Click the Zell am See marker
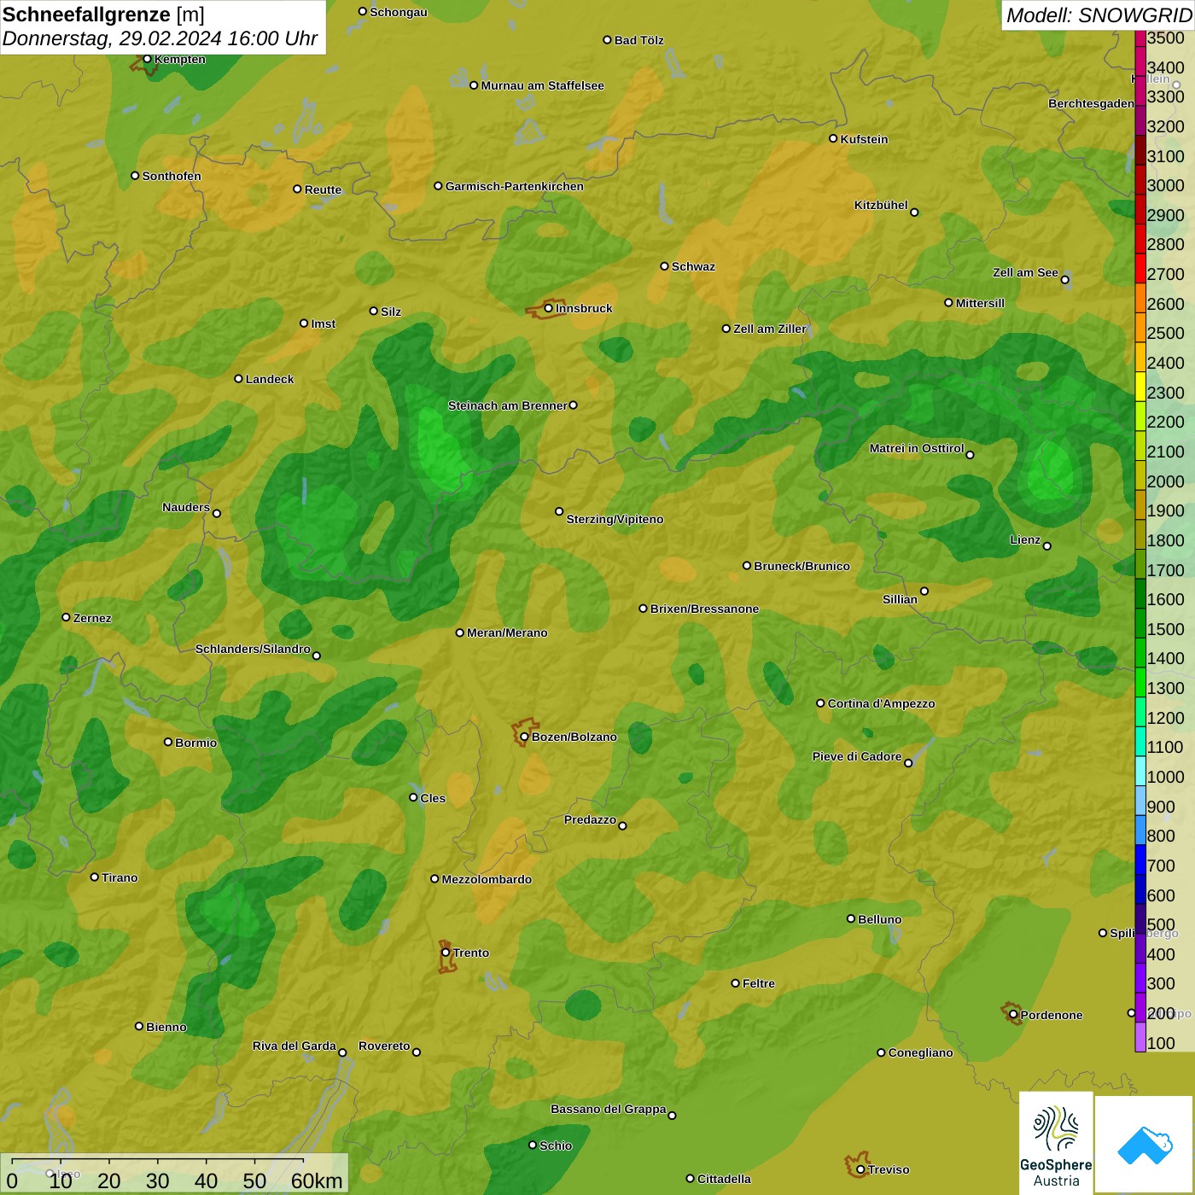Image resolution: width=1195 pixels, height=1195 pixels. tap(1064, 279)
